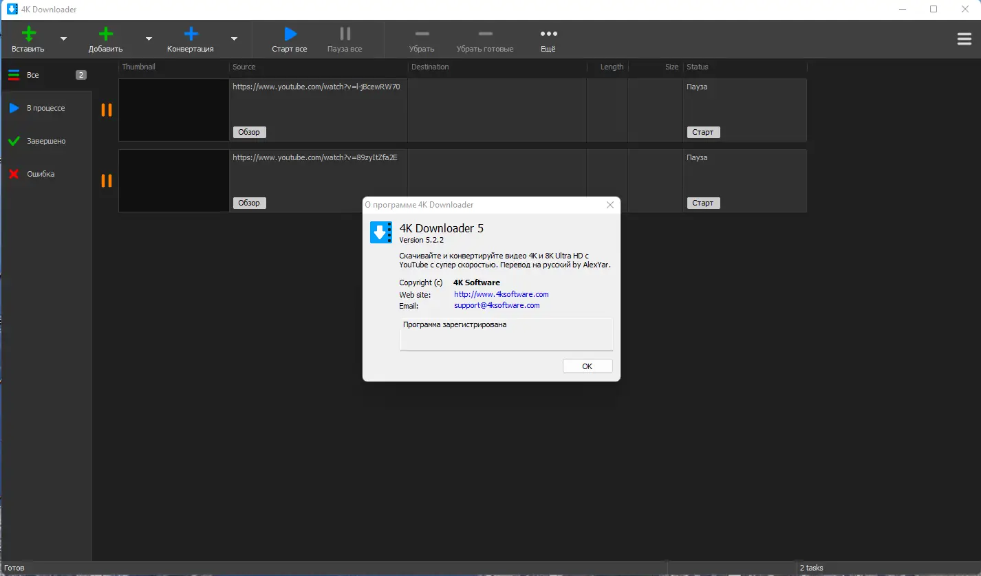Pause the first download via its orange pause icon
The image size is (981, 576).
pyautogui.click(x=107, y=110)
